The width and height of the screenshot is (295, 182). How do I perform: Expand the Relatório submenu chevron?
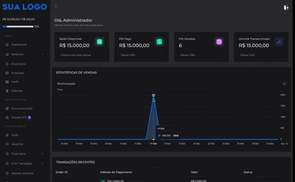(42, 54)
